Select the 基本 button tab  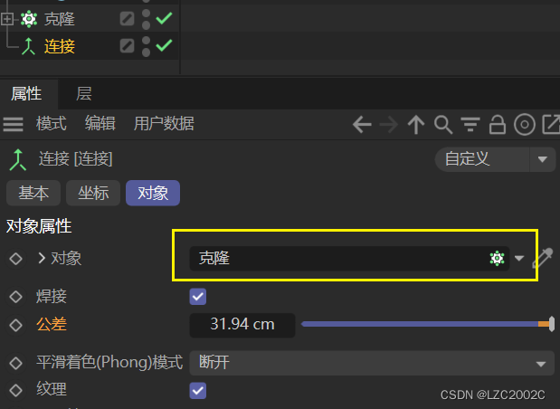tap(33, 194)
